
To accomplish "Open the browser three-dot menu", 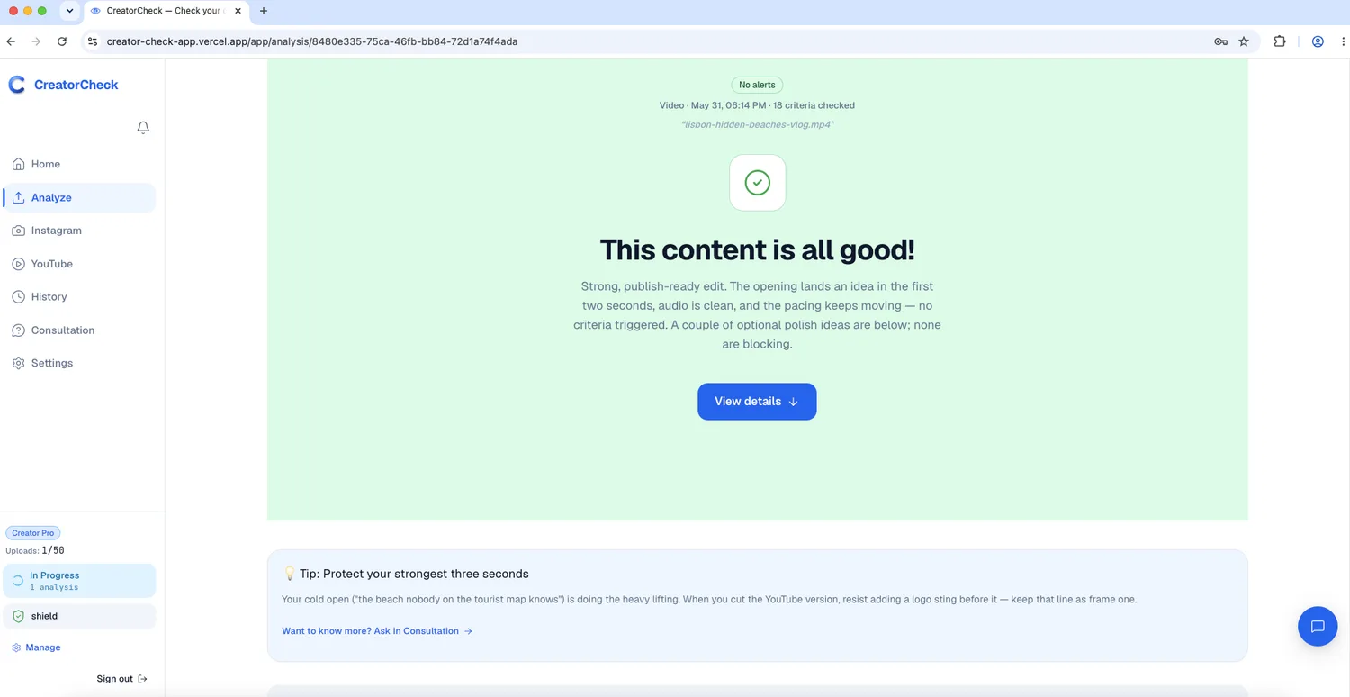I will [1342, 41].
